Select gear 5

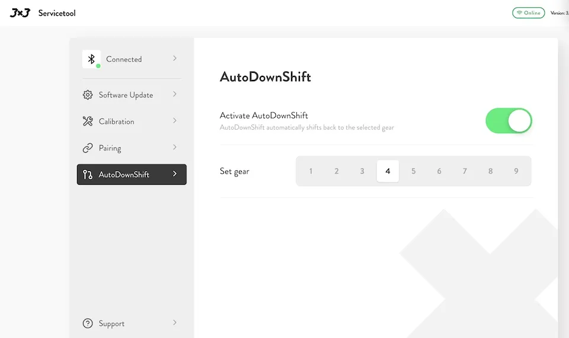(x=413, y=171)
